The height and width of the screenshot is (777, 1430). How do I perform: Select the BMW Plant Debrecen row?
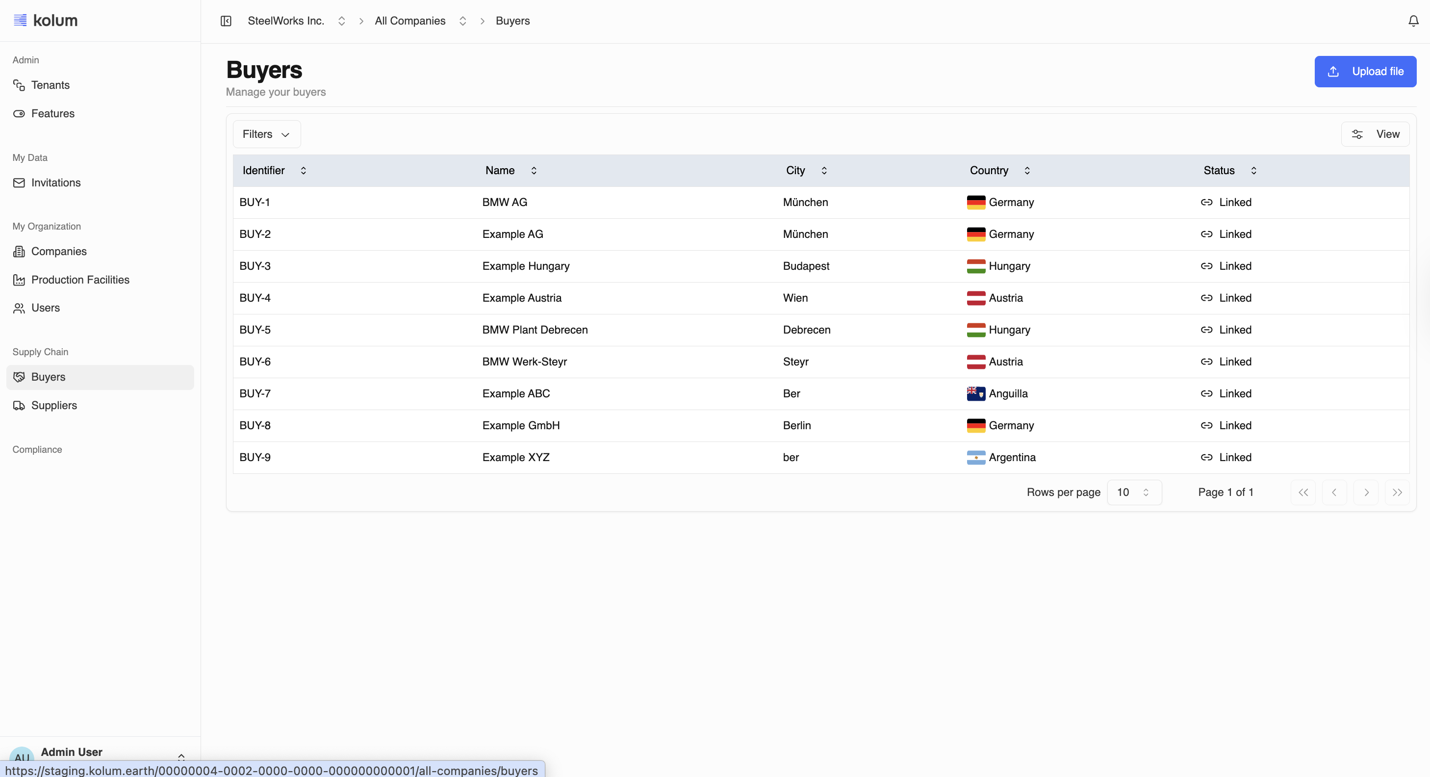pos(535,330)
